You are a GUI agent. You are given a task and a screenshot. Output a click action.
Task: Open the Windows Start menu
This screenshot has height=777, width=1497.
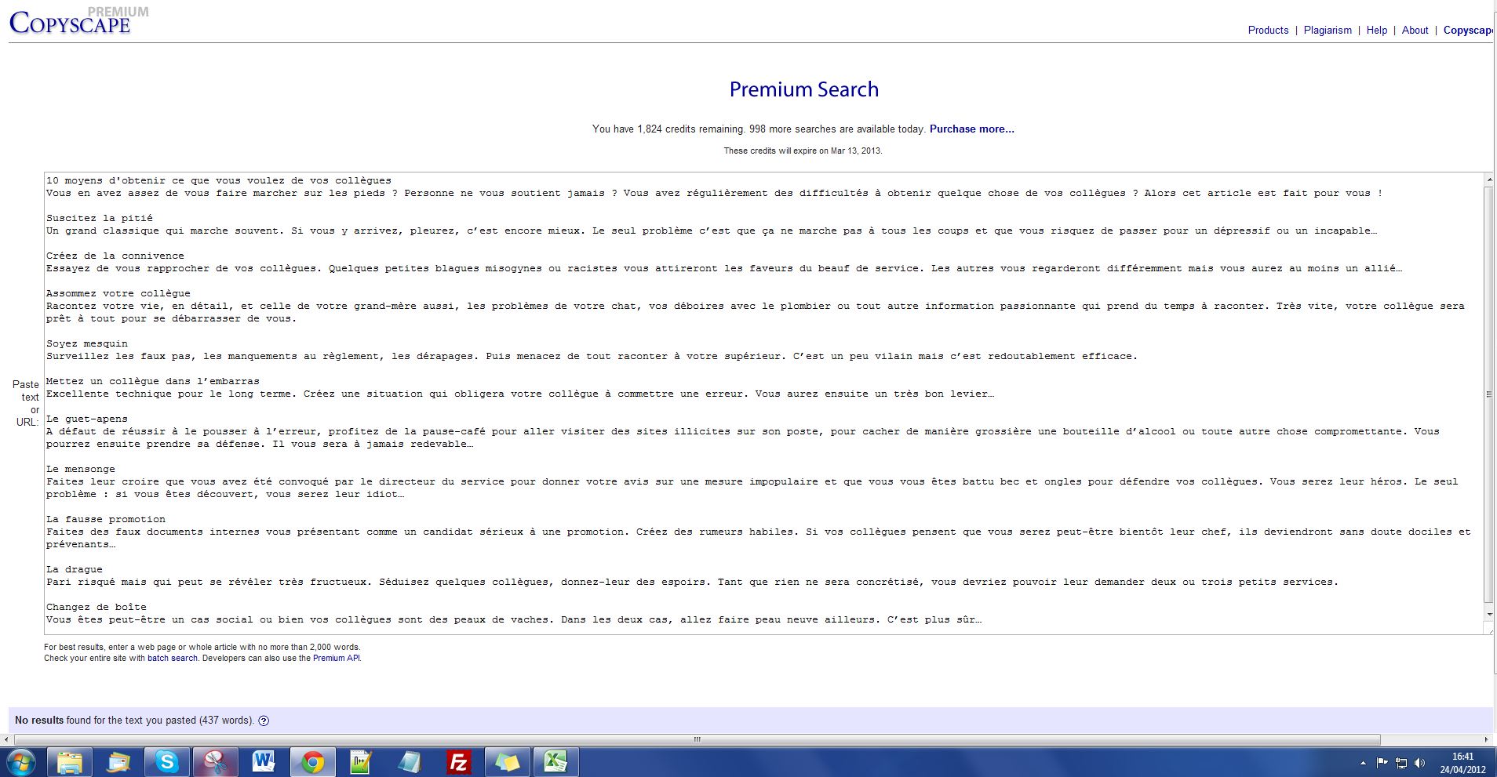pyautogui.click(x=21, y=761)
